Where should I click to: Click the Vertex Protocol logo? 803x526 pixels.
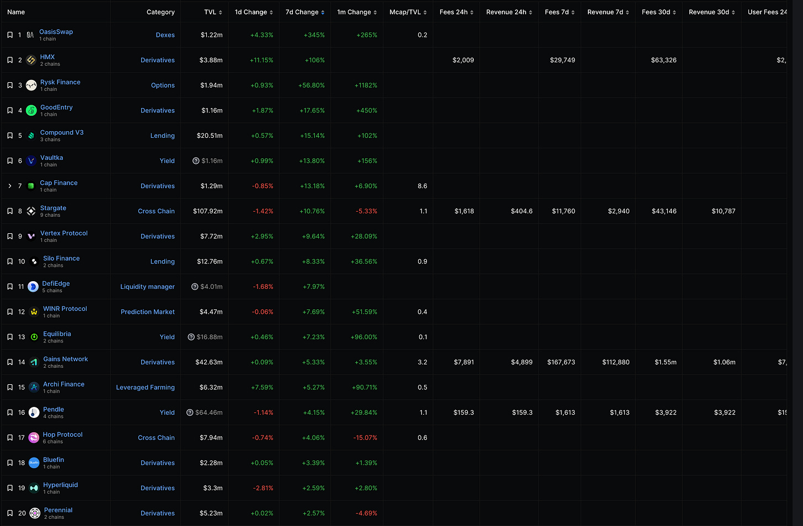point(31,237)
